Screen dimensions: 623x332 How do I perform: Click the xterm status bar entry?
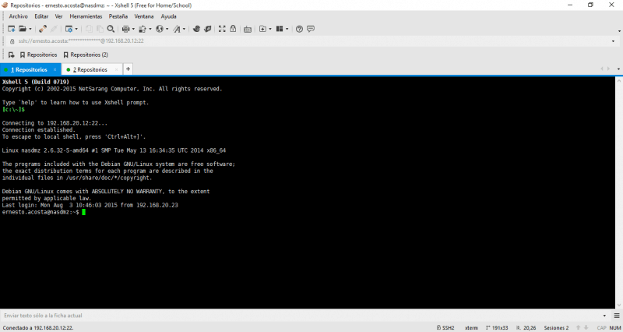coord(471,328)
